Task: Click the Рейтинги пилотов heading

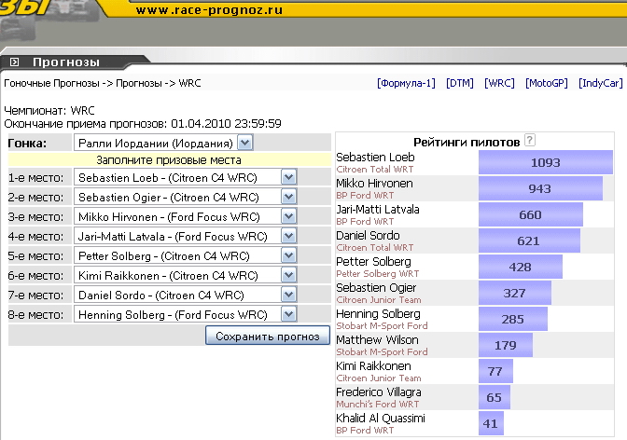Action: point(467,142)
